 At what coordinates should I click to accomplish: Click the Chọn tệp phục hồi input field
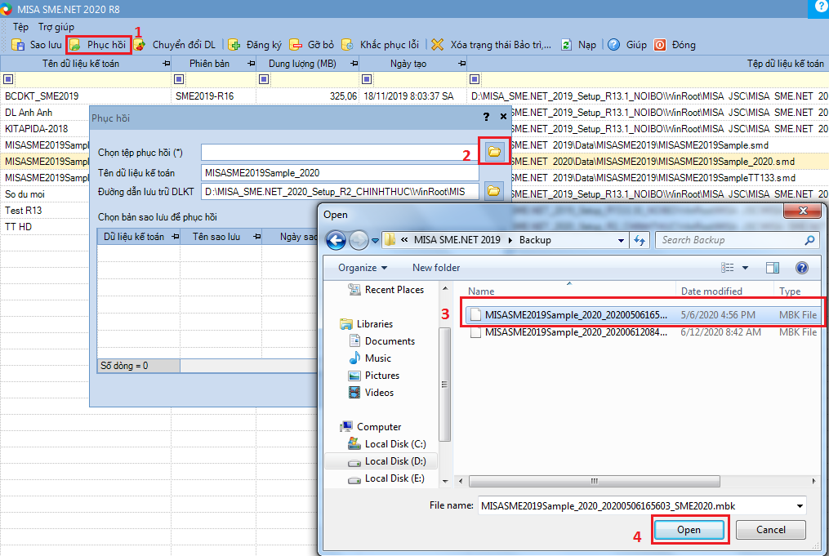click(340, 152)
